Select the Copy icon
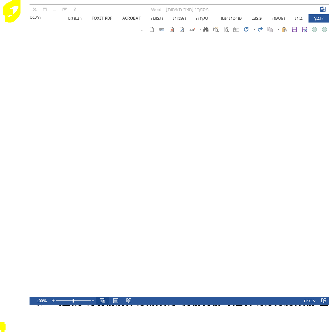The width and height of the screenshot is (329, 332). coord(271,29)
